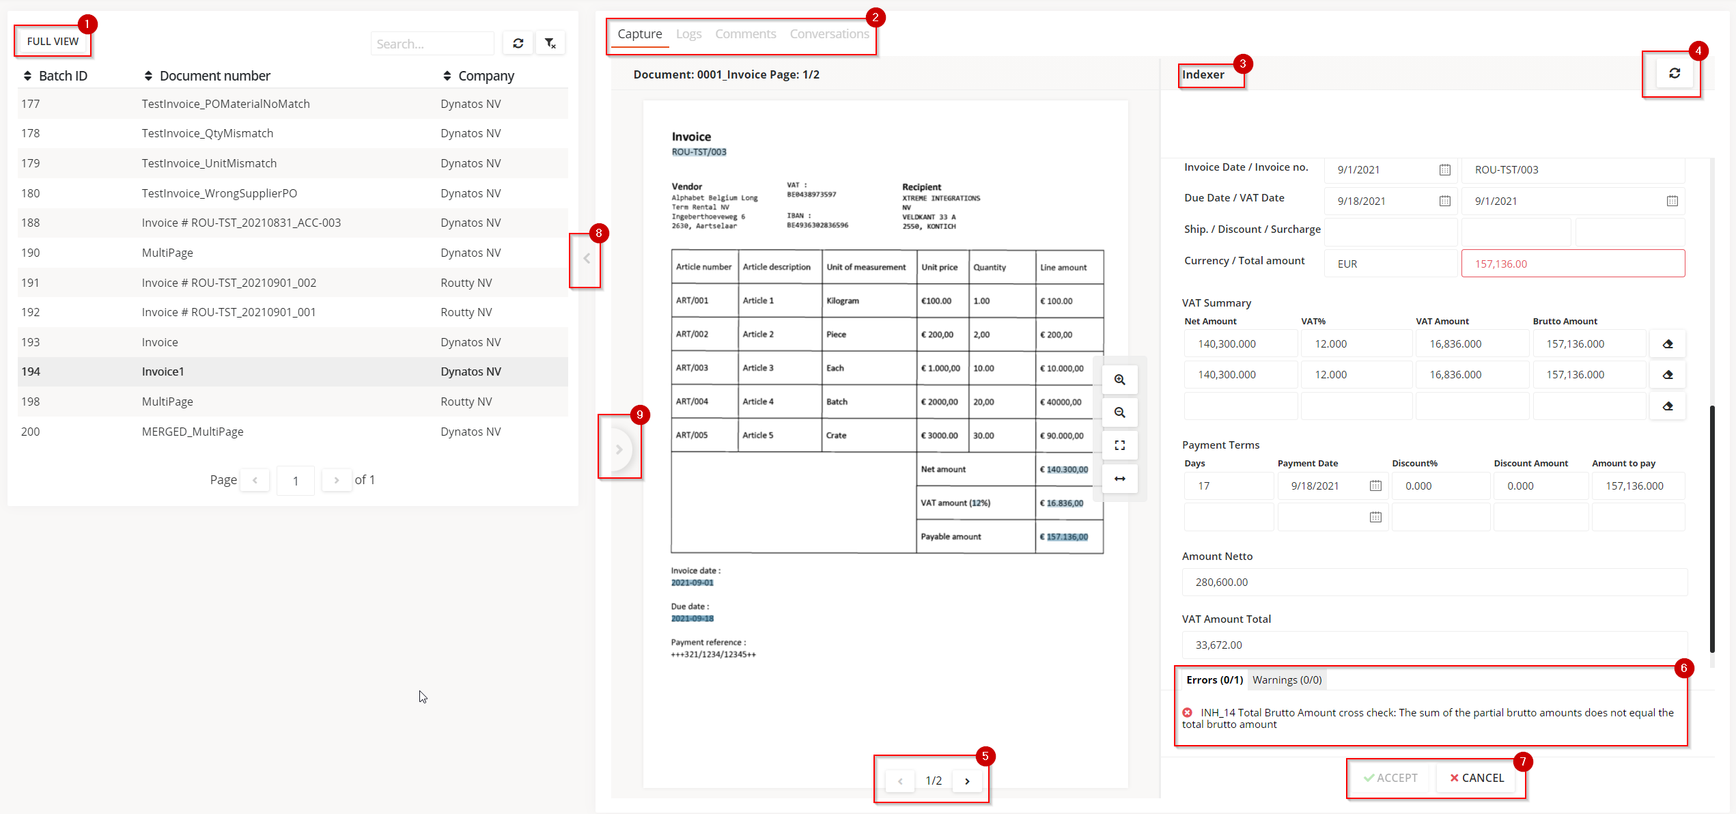This screenshot has width=1736, height=814.
Task: Expand the hidden side panel
Action: pyautogui.click(x=619, y=449)
